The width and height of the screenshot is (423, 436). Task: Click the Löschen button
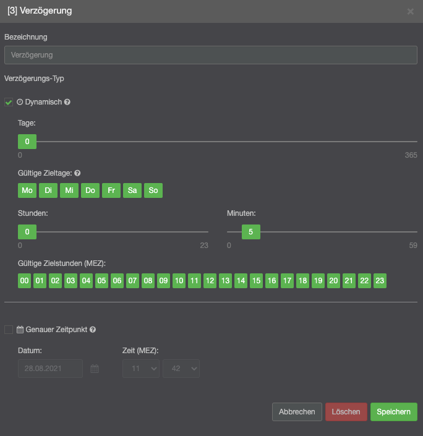coord(346,412)
